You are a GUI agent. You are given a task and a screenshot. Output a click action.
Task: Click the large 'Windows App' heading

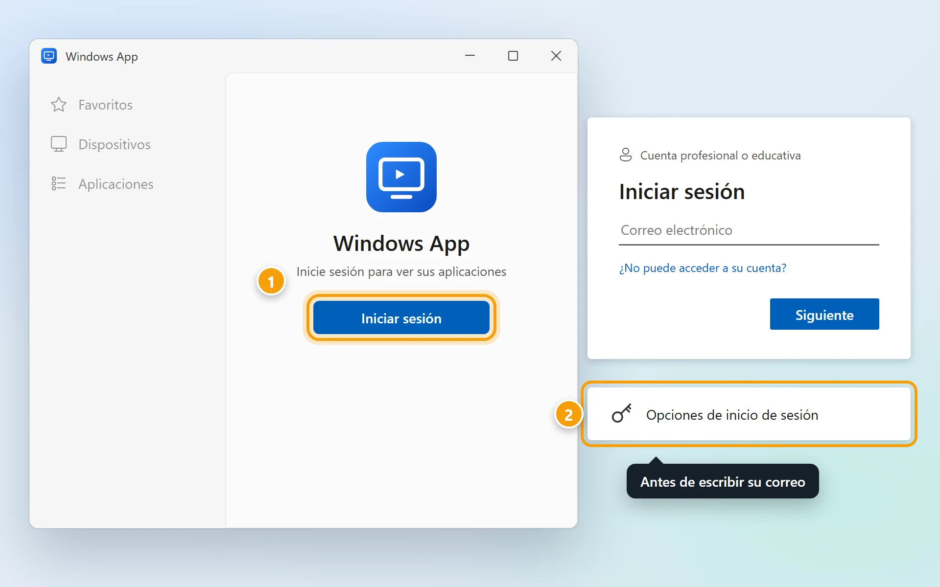401,244
